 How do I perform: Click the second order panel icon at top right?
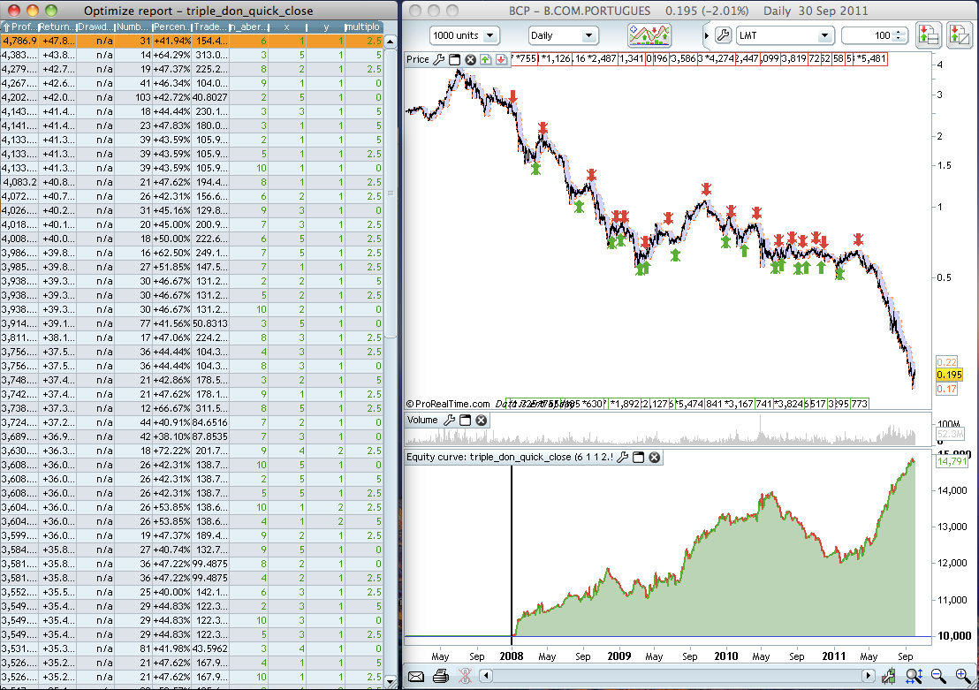click(959, 35)
